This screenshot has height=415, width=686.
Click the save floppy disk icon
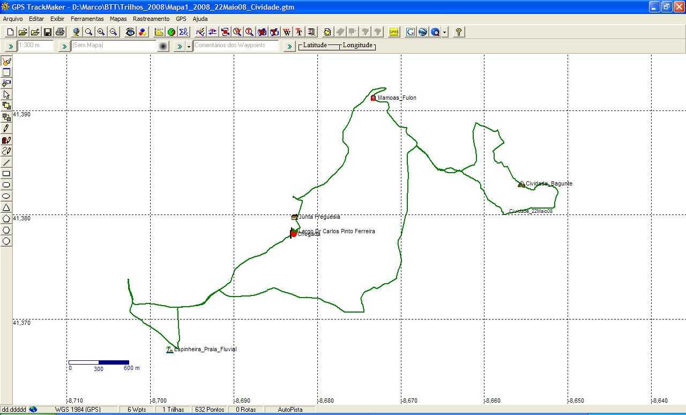coord(47,32)
